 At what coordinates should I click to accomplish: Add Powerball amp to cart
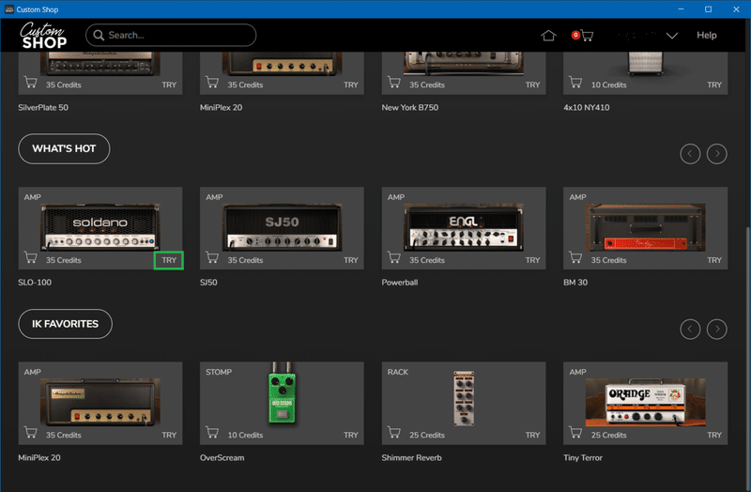coord(394,258)
